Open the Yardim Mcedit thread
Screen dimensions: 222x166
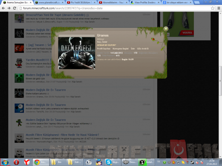(38, 60)
